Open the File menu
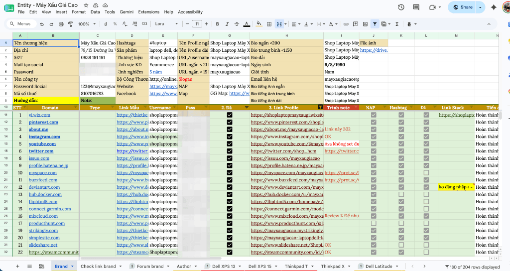Screen dimensions: 510x271 [21, 12]
